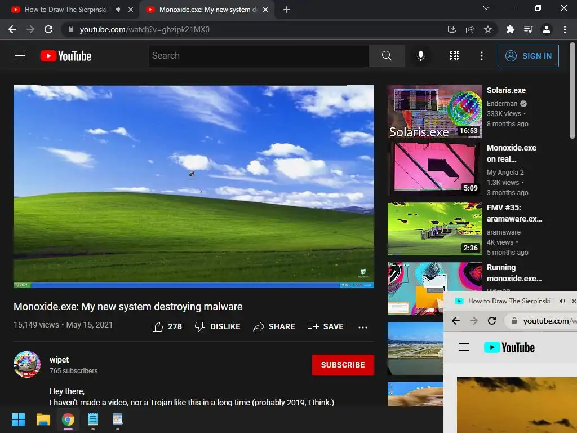Image resolution: width=577 pixels, height=433 pixels.
Task: Click the aramaware channel text
Action: (503, 232)
